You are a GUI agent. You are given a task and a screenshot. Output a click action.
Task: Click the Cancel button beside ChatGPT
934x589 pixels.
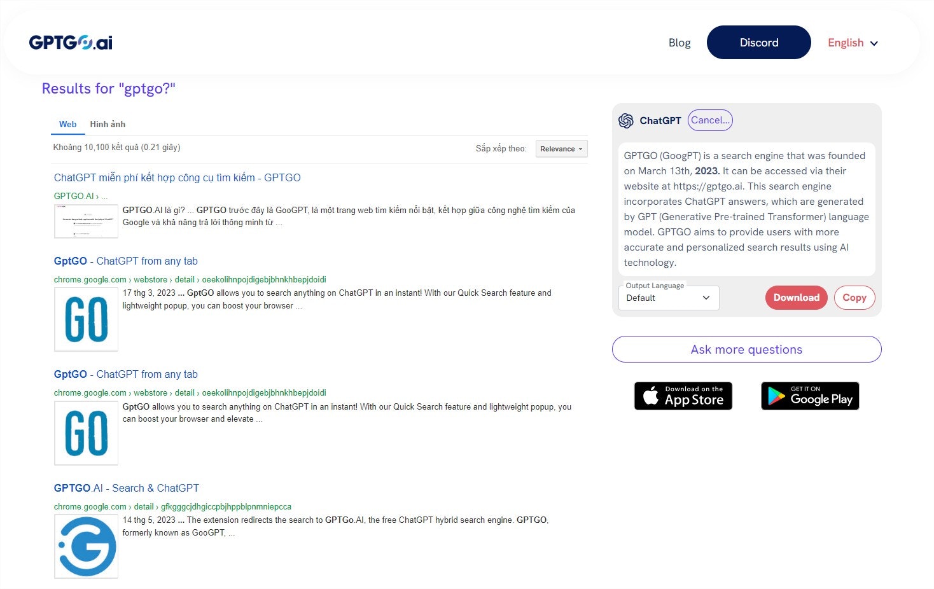tap(710, 120)
